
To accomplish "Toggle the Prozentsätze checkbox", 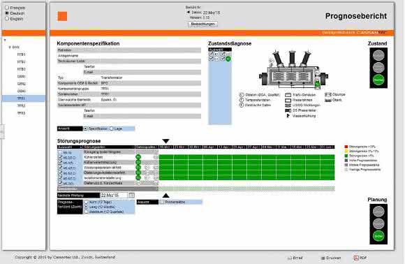I will pyautogui.click(x=162, y=202).
